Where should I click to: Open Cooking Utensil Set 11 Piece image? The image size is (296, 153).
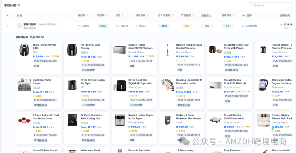coord(168,85)
